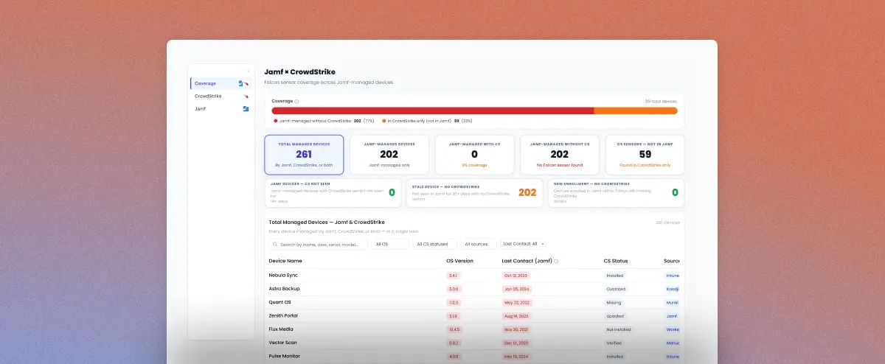The height and width of the screenshot is (364, 885).
Task: Open the Jamf sidebar item
Action: [221, 108]
